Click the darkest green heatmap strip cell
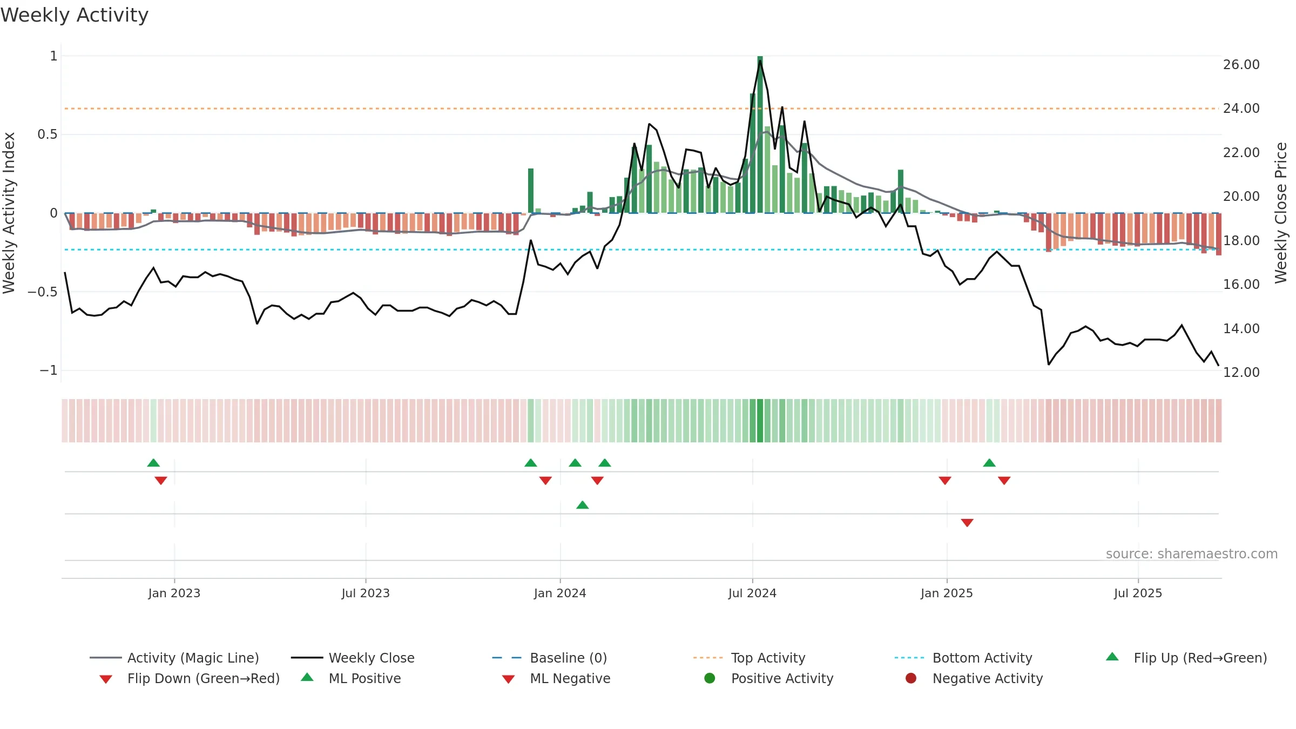Image resolution: width=1296 pixels, height=729 pixels. [x=760, y=421]
